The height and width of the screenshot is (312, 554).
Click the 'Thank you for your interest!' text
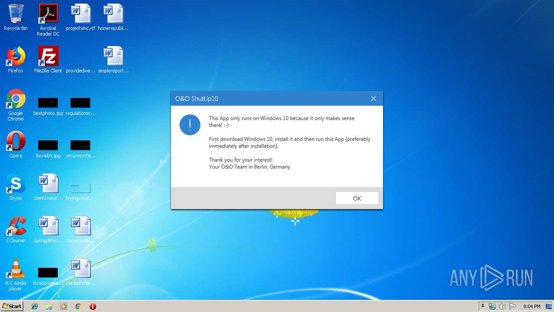coord(241,160)
